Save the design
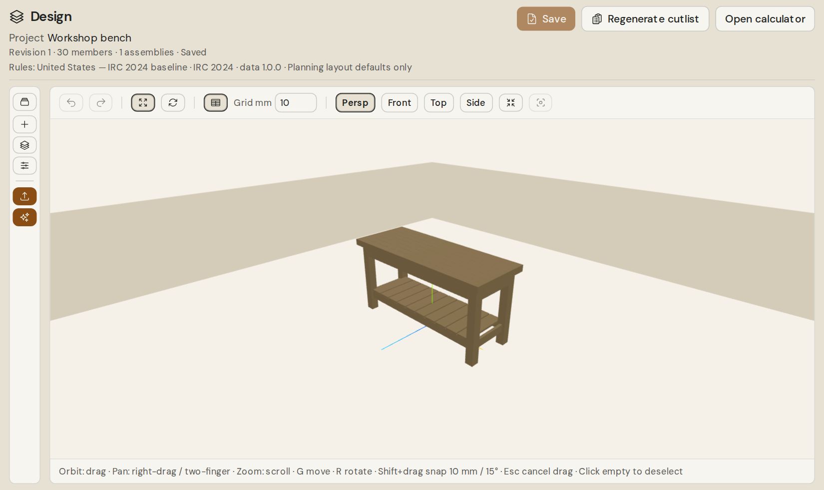The image size is (824, 490). pos(546,19)
